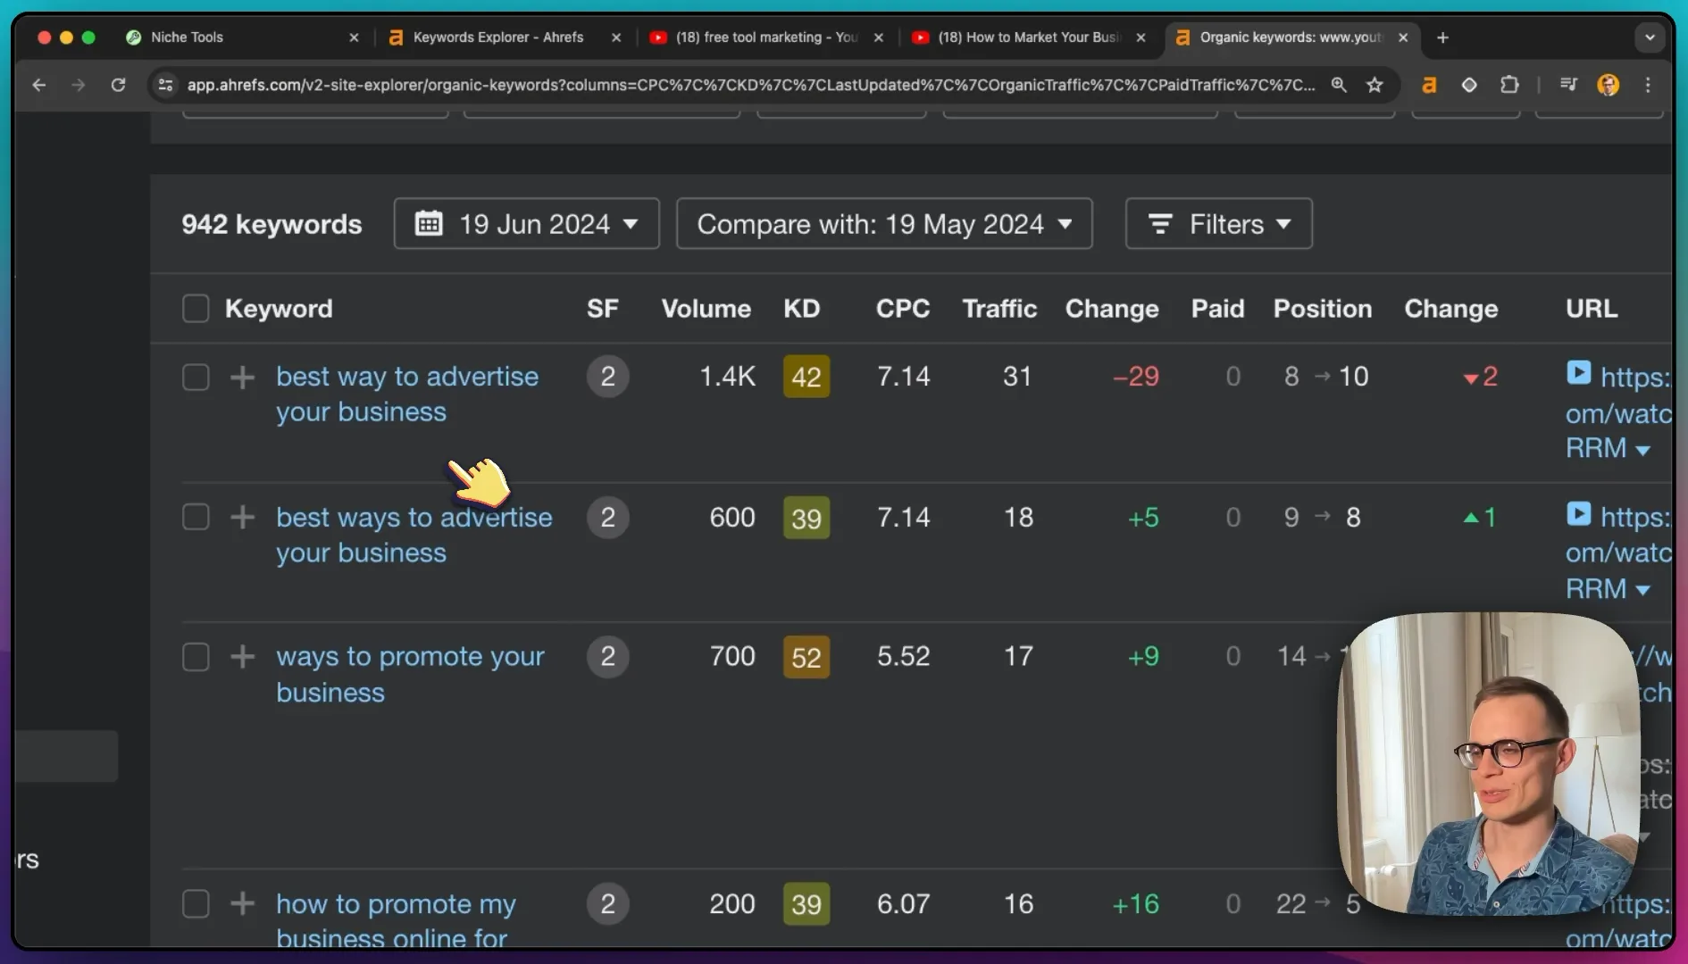The width and height of the screenshot is (1688, 964).
Task: Click the diamond-shaped extension icon in toolbar
Action: 1469,85
